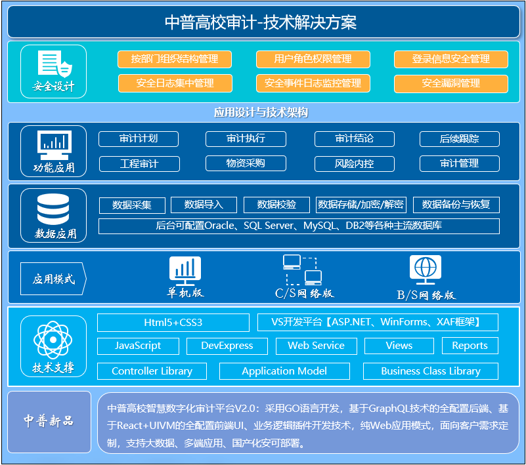Click the B/S网络版 label text

(x=426, y=295)
